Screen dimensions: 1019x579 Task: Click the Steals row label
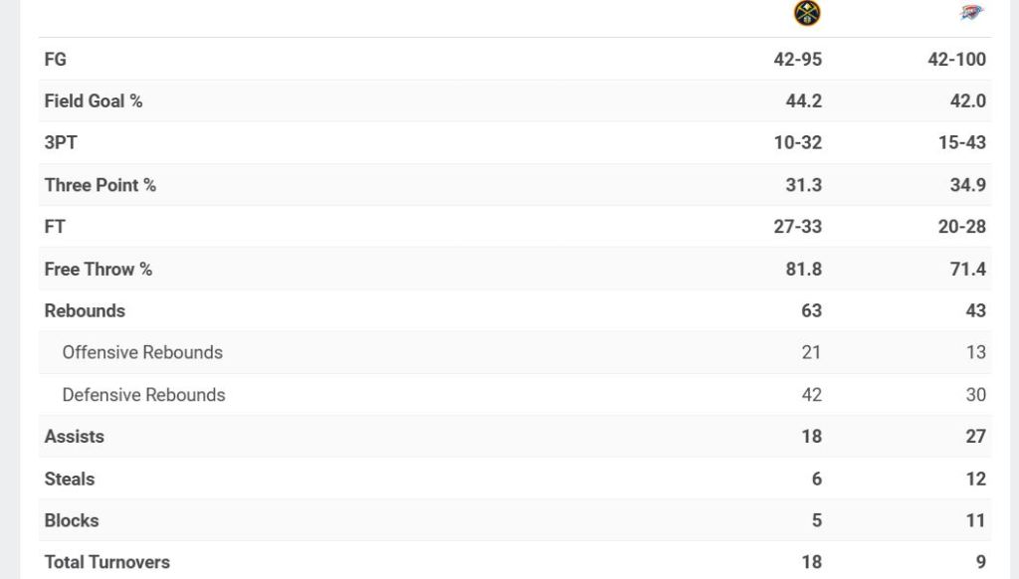tap(70, 480)
